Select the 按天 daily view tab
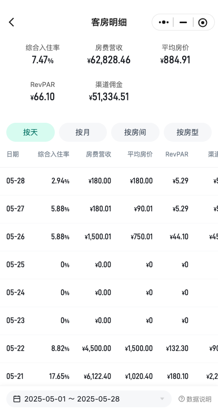 pyautogui.click(x=31, y=132)
